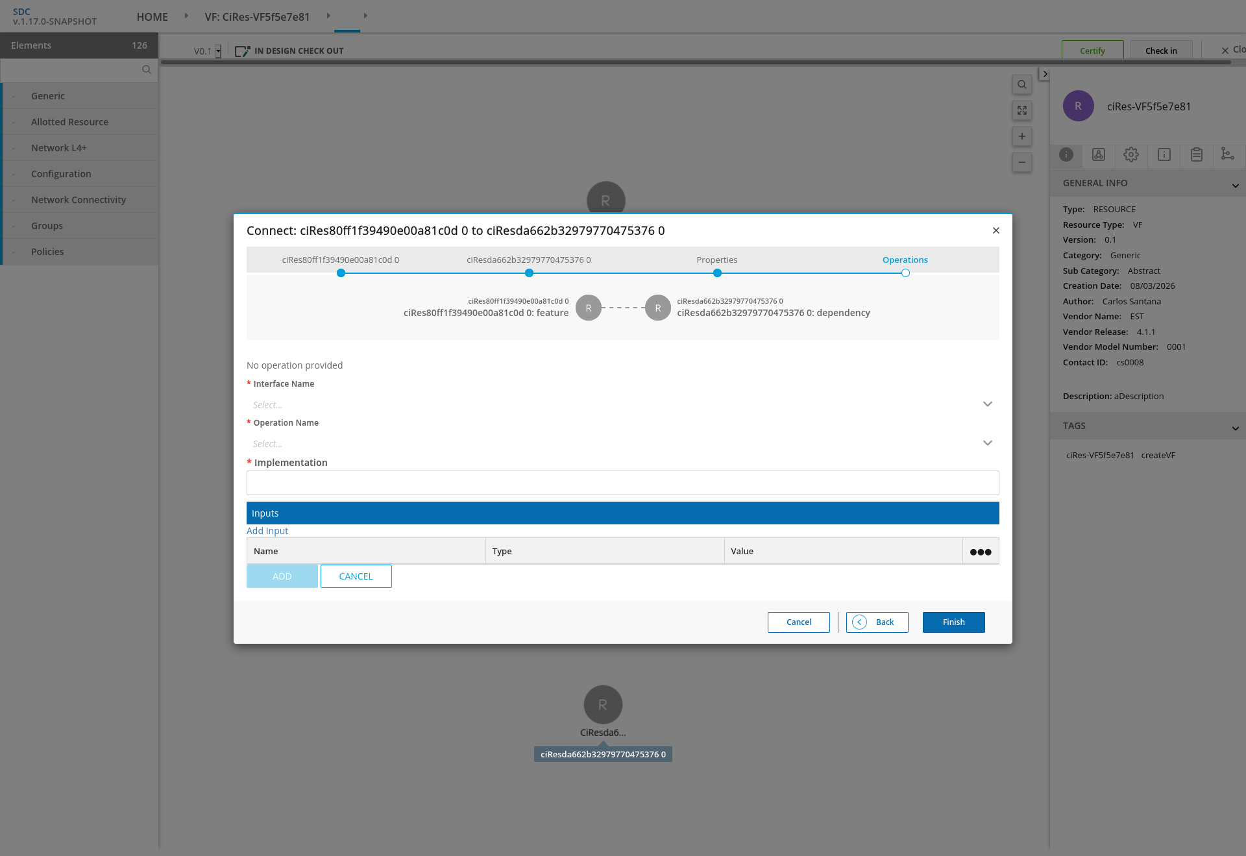The image size is (1246, 856).
Task: Open the relations tree tab icon
Action: pos(1227,154)
